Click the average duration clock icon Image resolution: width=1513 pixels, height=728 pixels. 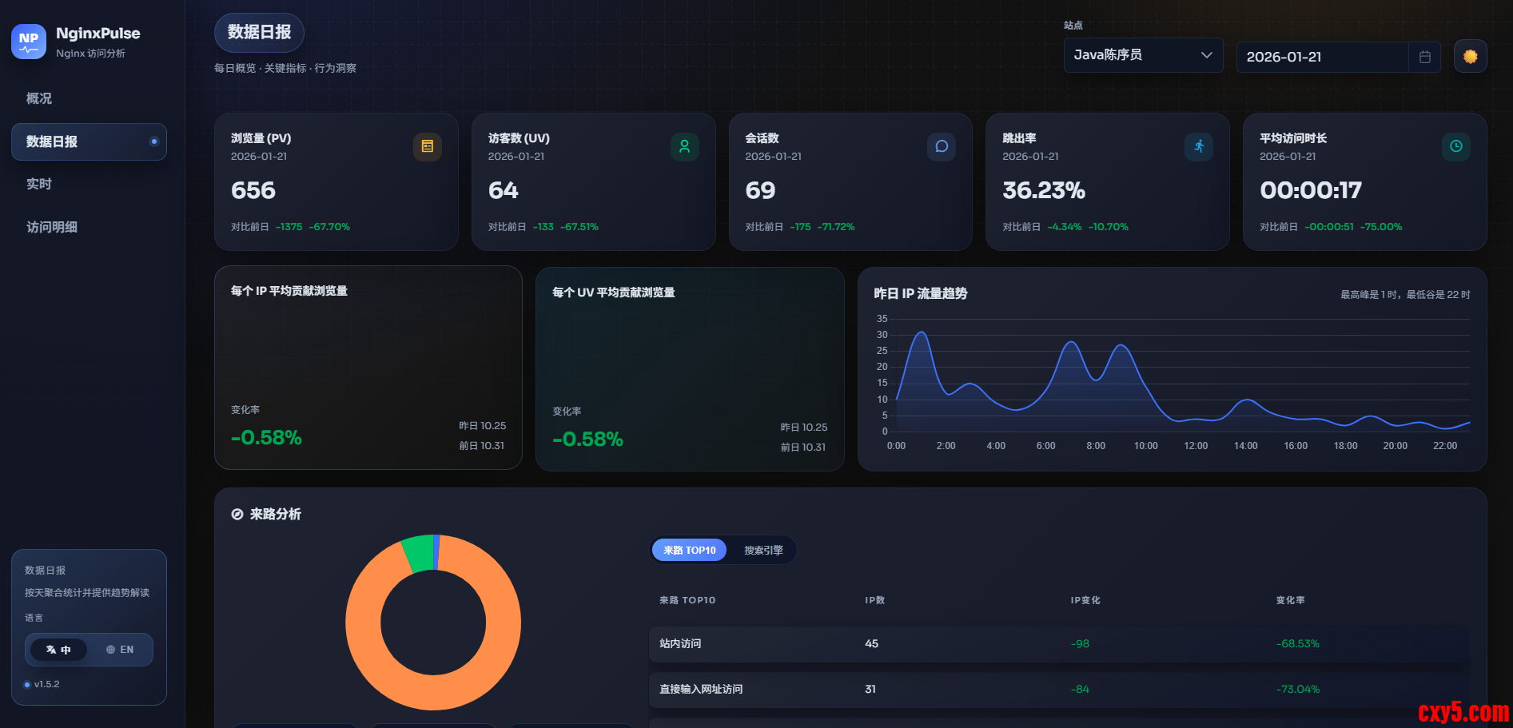pyautogui.click(x=1455, y=146)
